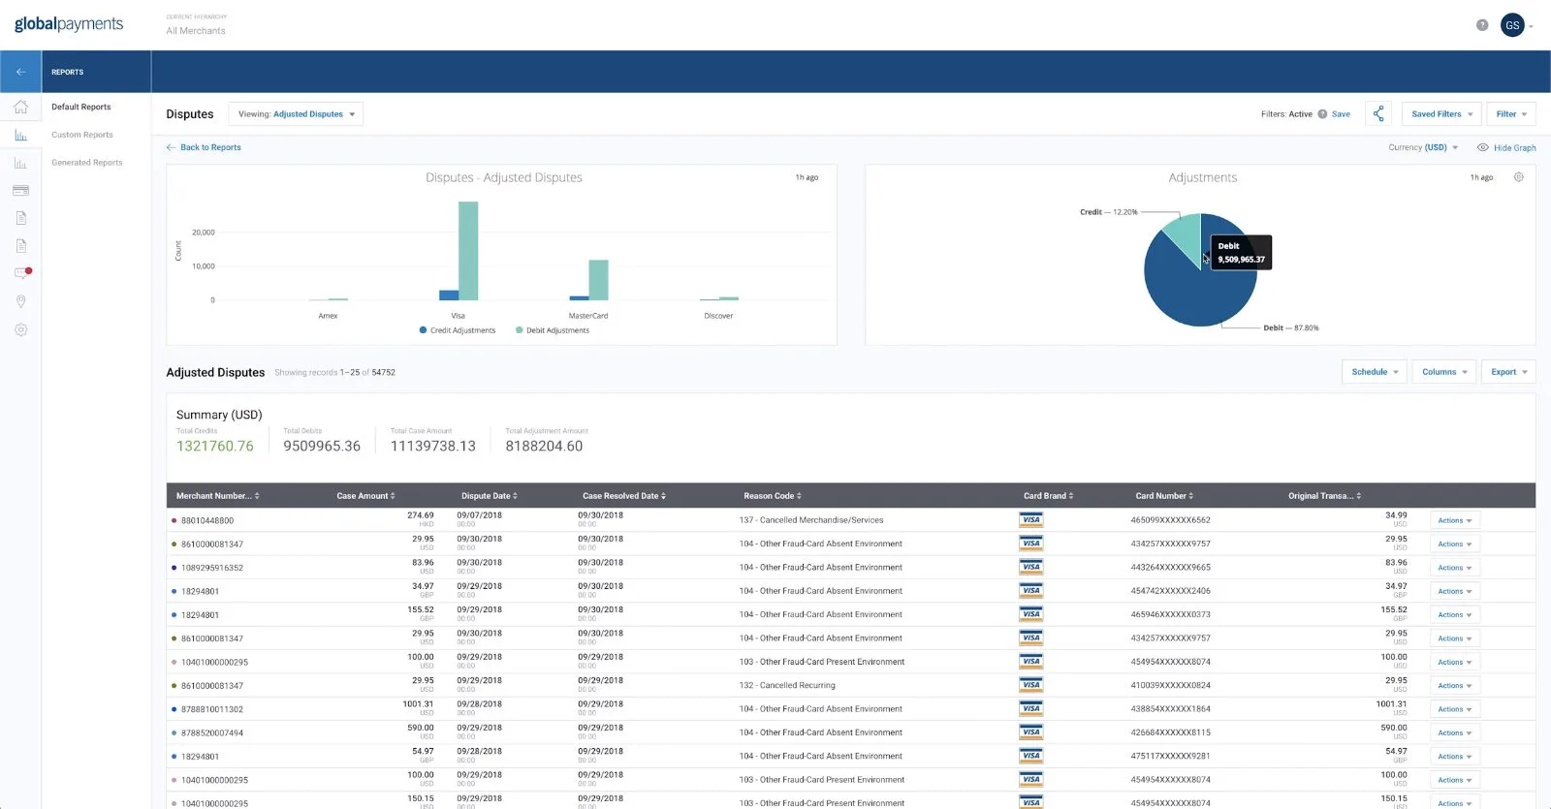Select the highlighted blue bar chart sidebar icon

20,135
